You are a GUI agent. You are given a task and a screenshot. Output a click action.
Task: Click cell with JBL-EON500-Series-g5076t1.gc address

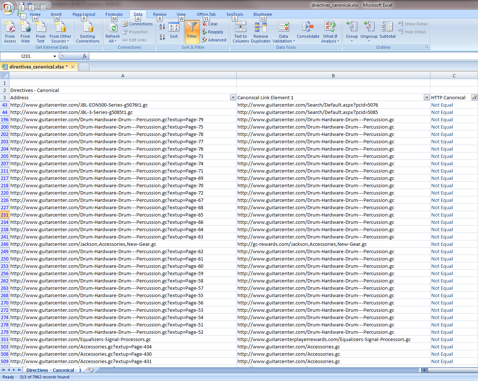tap(123, 105)
